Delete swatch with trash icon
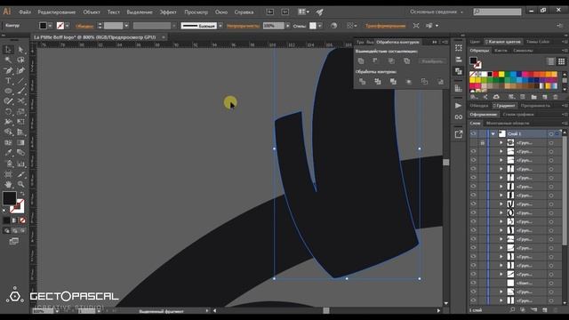 coord(556,97)
